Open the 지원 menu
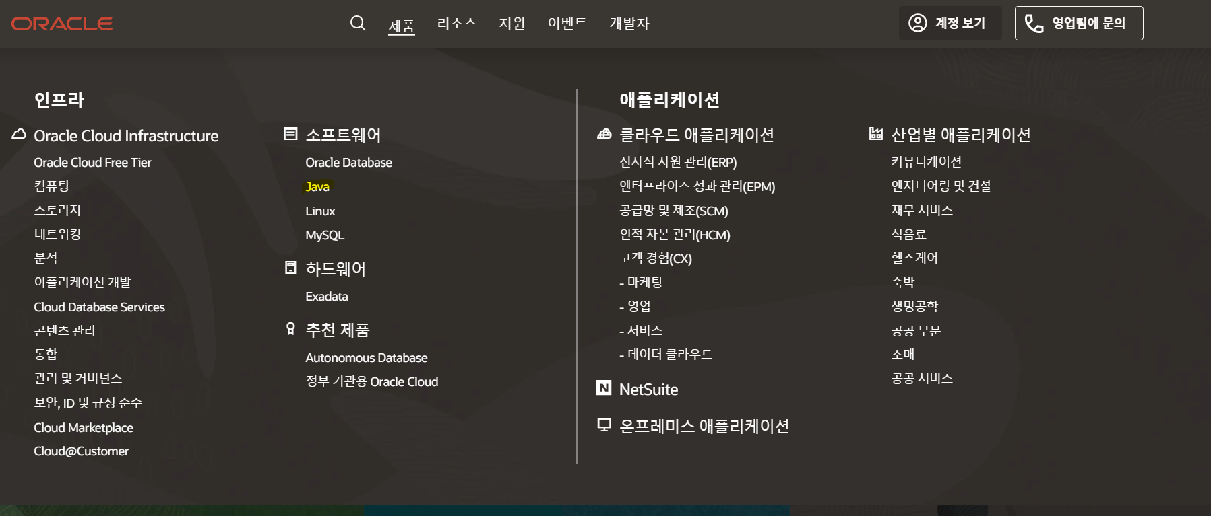Image resolution: width=1211 pixels, height=516 pixels. 512,24
